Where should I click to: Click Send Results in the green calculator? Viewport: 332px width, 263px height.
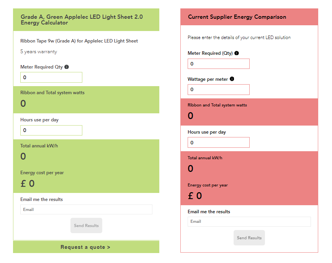coord(86,225)
